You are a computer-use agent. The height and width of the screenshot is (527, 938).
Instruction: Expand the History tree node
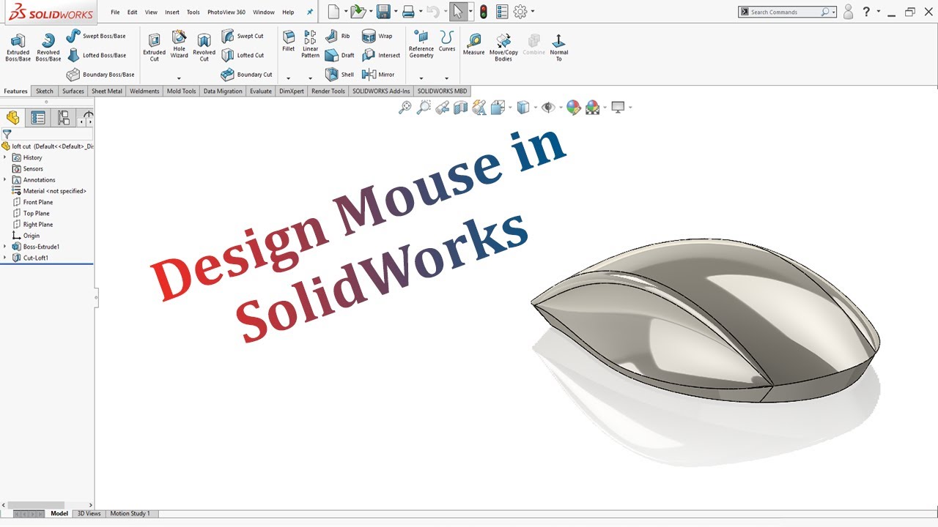point(4,157)
